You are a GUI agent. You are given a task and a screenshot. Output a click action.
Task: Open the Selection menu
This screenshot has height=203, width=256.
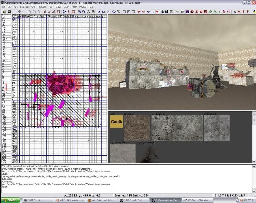pos(24,7)
